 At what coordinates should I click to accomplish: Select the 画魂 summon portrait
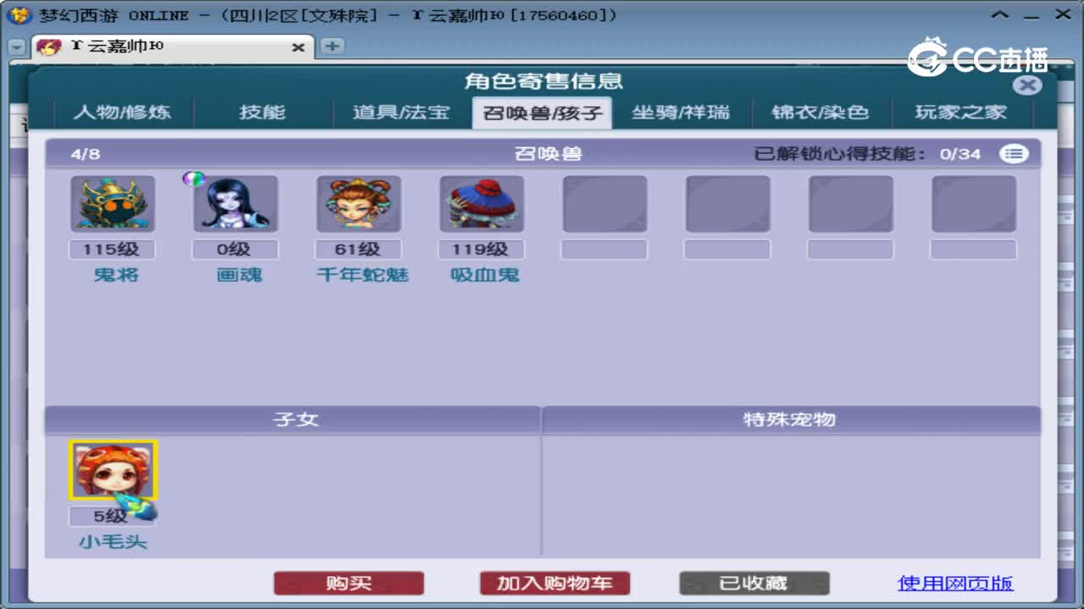coord(235,204)
